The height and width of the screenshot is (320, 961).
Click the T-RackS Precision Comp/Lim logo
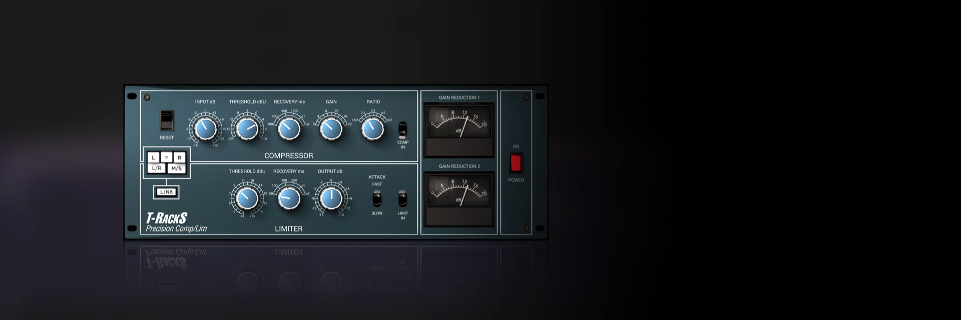click(x=176, y=222)
